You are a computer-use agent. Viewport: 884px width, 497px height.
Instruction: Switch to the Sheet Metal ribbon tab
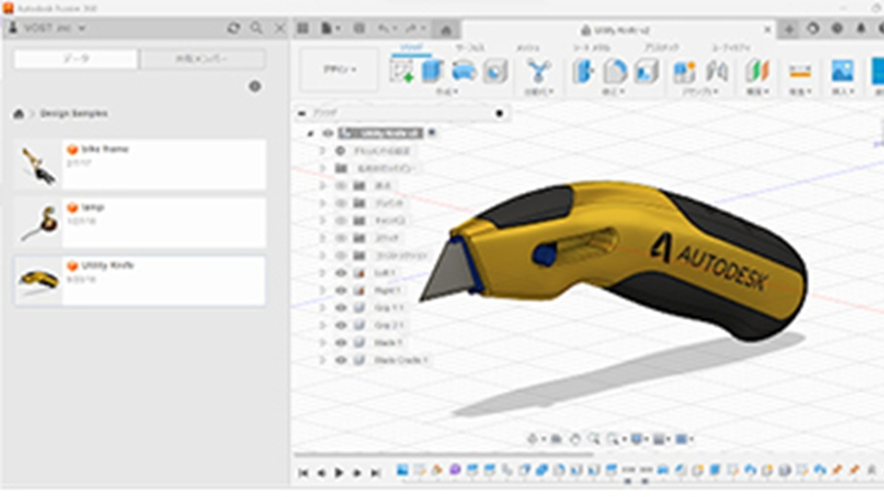[x=591, y=48]
